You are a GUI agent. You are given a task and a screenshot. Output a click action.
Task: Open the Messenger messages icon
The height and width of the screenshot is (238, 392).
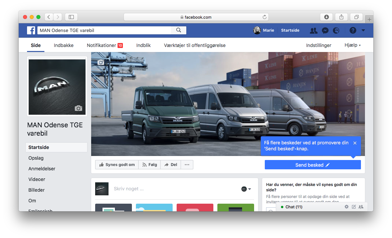tap(325, 30)
